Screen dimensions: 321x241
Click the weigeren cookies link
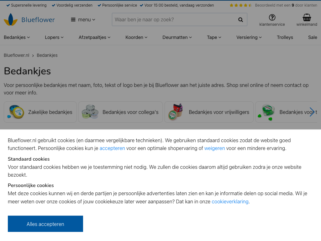[214, 148]
